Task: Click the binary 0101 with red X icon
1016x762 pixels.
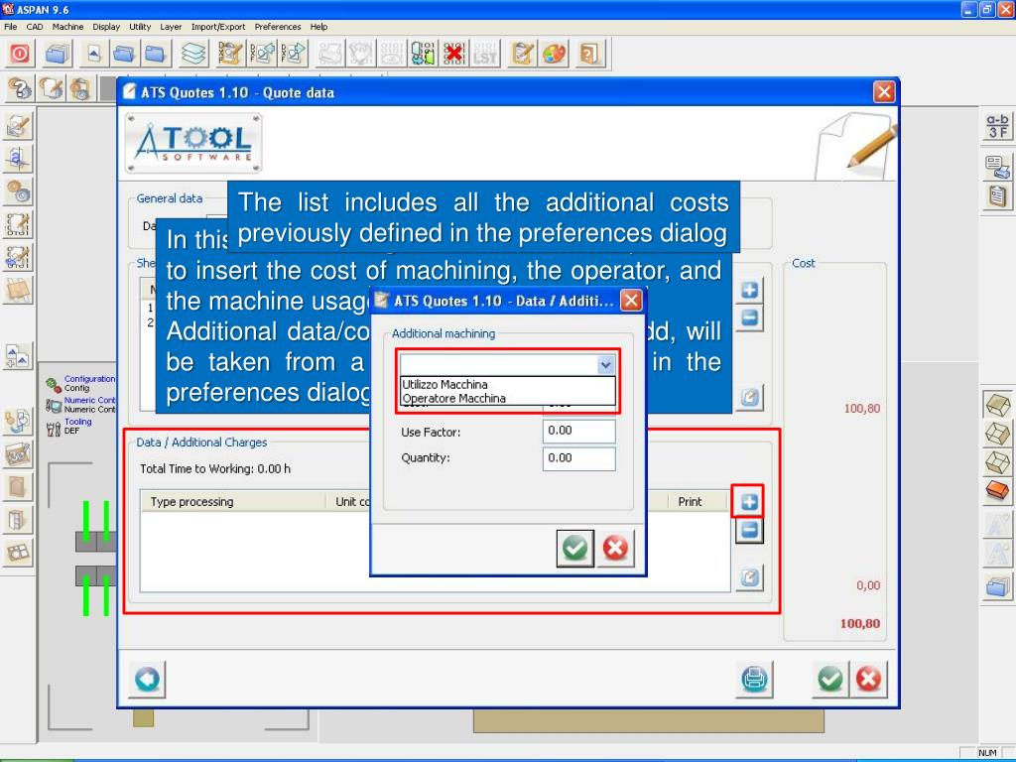Action: pyautogui.click(x=454, y=54)
